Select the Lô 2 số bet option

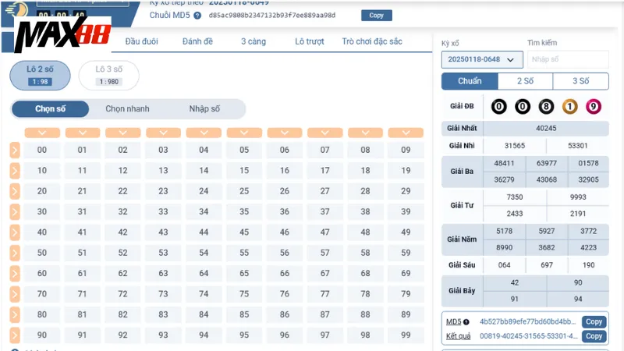40,75
